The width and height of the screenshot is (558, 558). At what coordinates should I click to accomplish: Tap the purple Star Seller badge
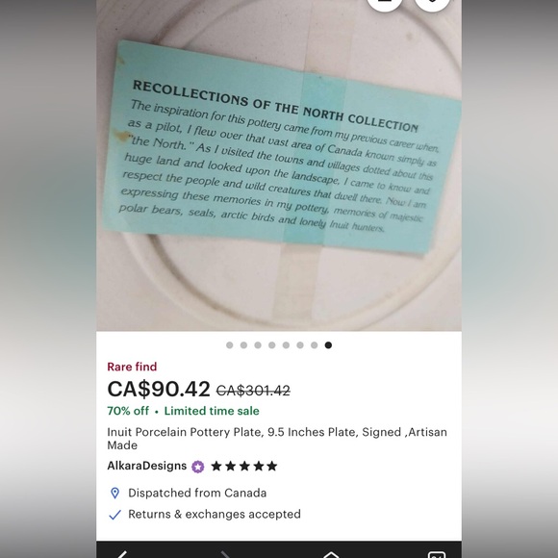(198, 467)
